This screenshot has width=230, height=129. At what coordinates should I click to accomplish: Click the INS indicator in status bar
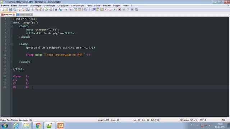click(223, 120)
